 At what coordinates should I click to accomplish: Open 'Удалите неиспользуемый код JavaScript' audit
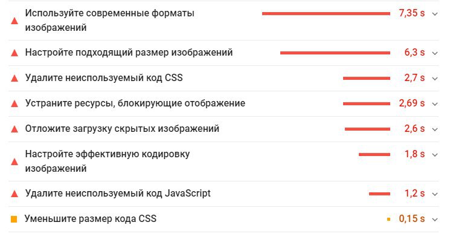118,194
